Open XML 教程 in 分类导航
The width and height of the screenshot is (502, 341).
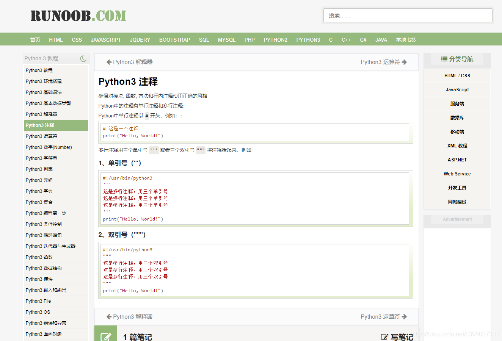pyautogui.click(x=457, y=146)
